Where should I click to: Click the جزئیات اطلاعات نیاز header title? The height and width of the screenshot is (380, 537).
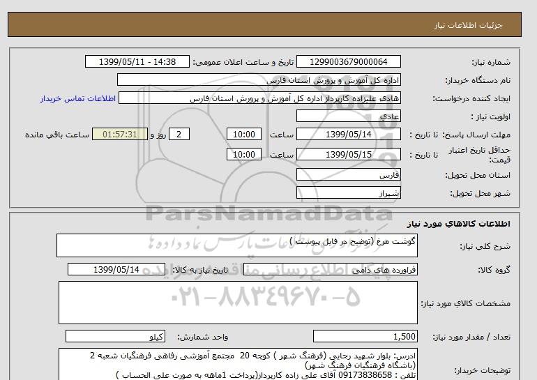468,25
